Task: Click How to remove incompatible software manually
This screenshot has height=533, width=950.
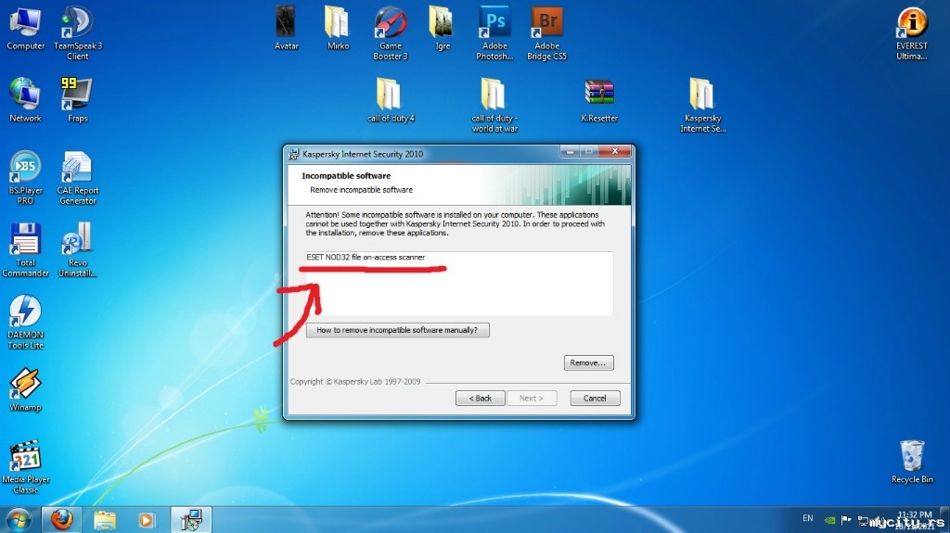Action: pyautogui.click(x=397, y=330)
